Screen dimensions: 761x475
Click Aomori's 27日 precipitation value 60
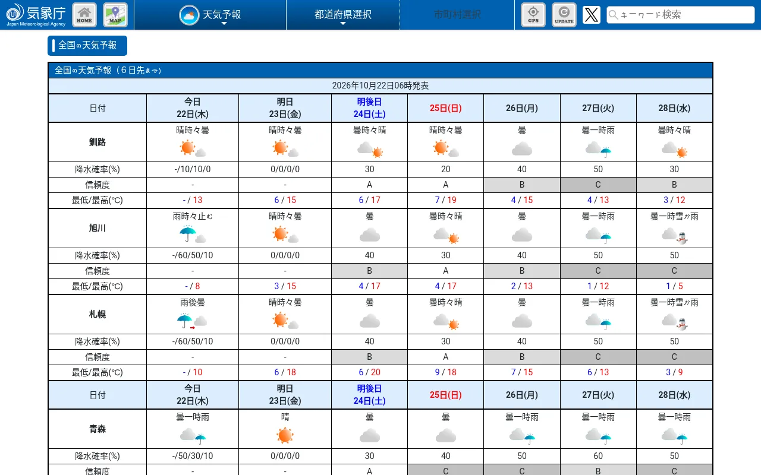[598, 456]
